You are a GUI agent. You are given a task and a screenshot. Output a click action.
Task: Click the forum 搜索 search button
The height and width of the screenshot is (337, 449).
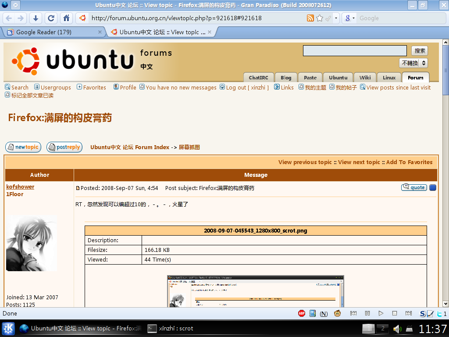click(x=420, y=51)
